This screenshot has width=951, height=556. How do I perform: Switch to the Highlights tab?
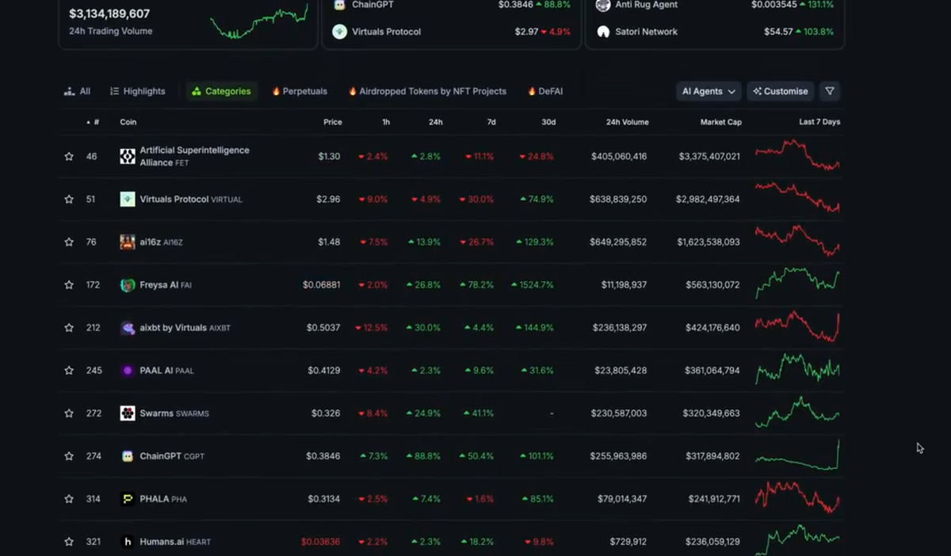coord(138,91)
